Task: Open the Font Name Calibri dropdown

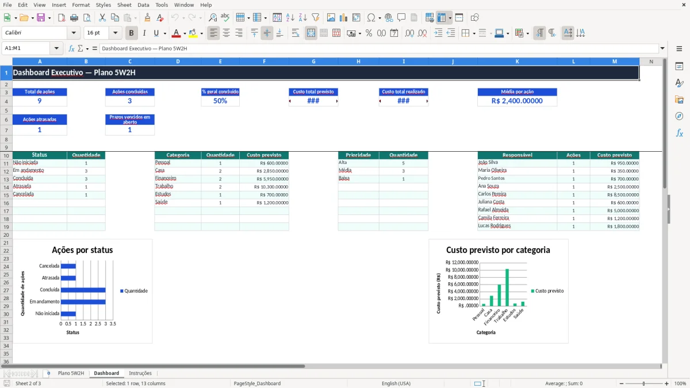Action: tap(73, 33)
